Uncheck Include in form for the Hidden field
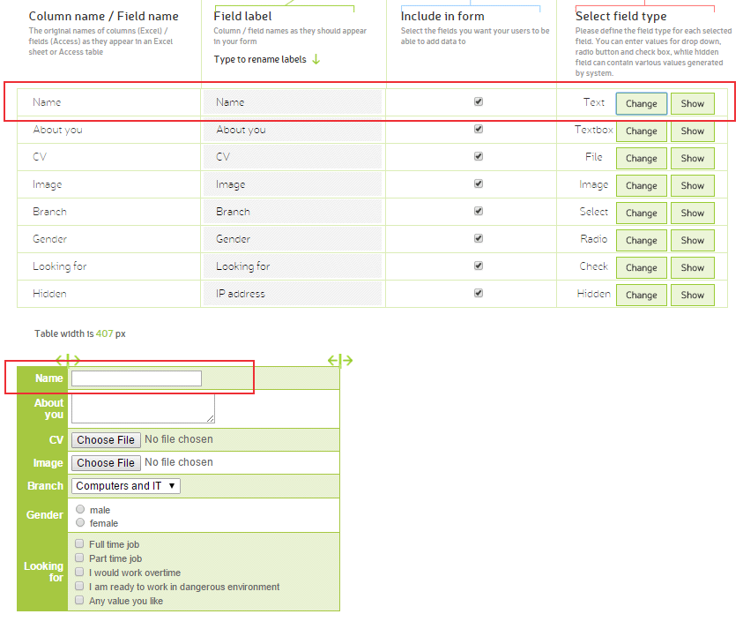 point(479,294)
